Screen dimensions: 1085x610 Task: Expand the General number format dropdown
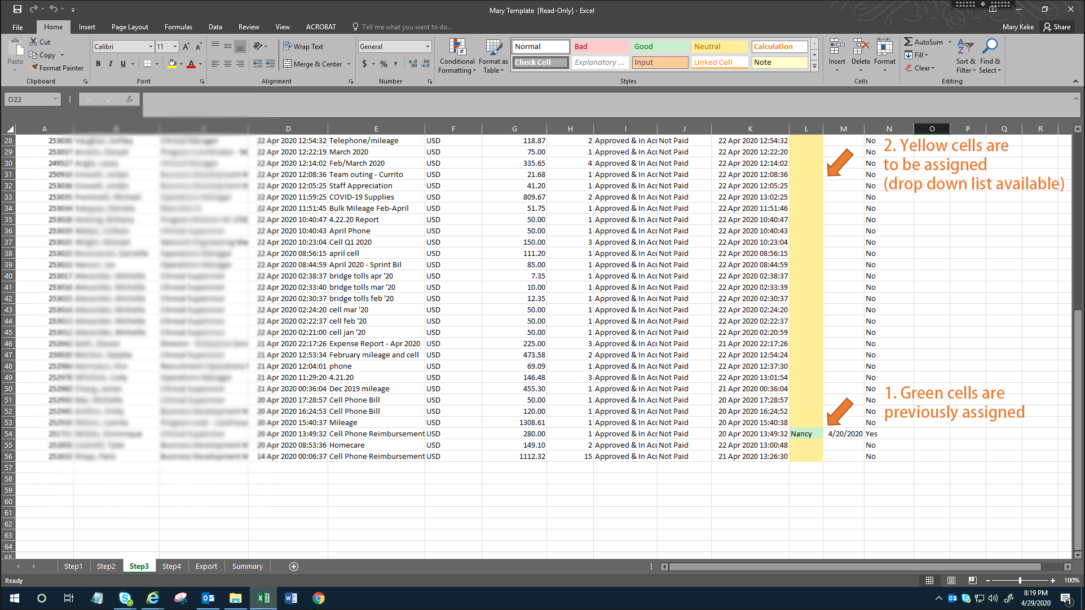tap(427, 46)
